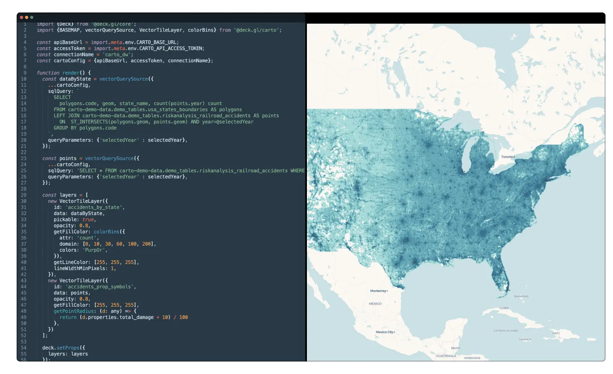Click the Toronto city label on the map
The height and width of the screenshot is (374, 613).
click(x=507, y=157)
